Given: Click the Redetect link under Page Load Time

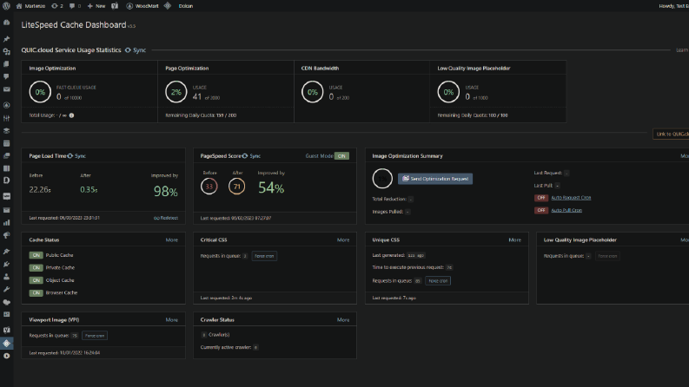Looking at the screenshot, I should [x=166, y=218].
